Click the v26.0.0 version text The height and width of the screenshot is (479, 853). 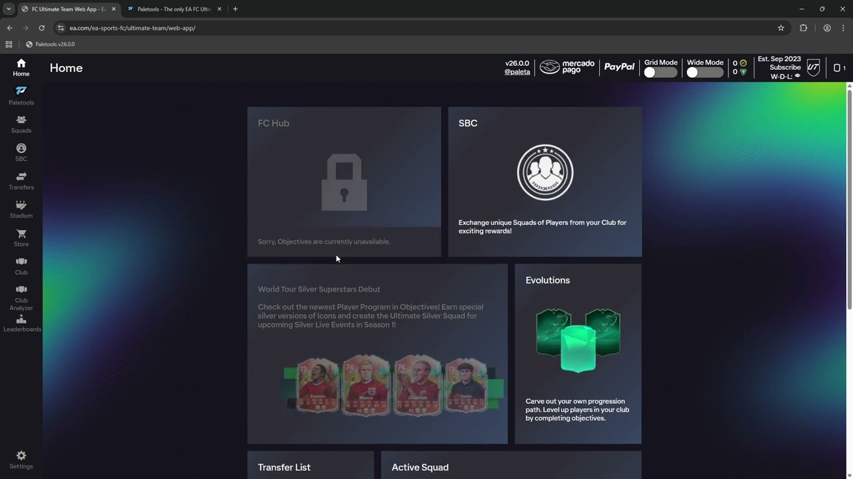pyautogui.click(x=517, y=63)
